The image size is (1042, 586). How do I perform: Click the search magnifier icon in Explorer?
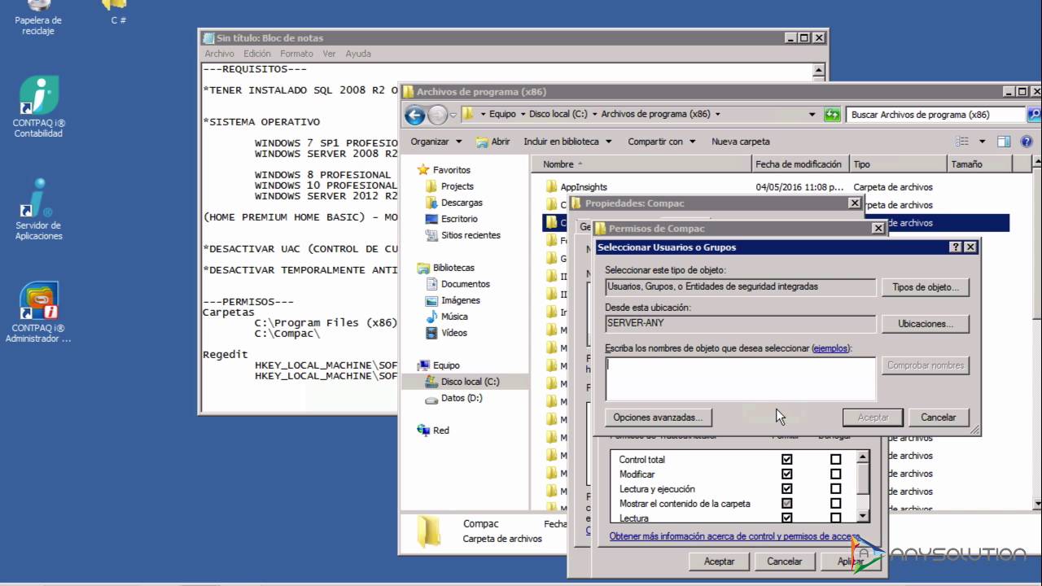coord(1034,115)
